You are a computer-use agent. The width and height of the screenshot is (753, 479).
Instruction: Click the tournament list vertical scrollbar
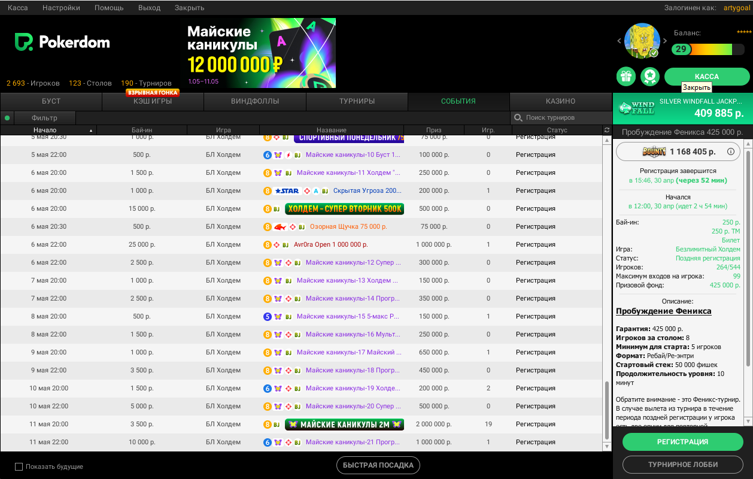(608, 410)
